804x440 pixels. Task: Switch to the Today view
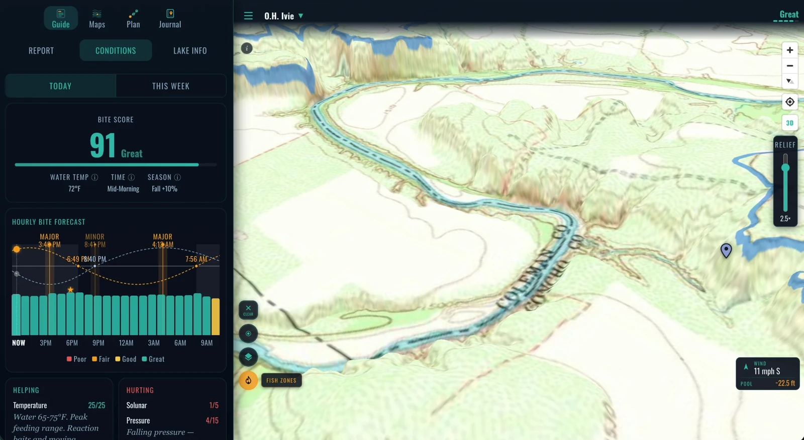coord(60,86)
